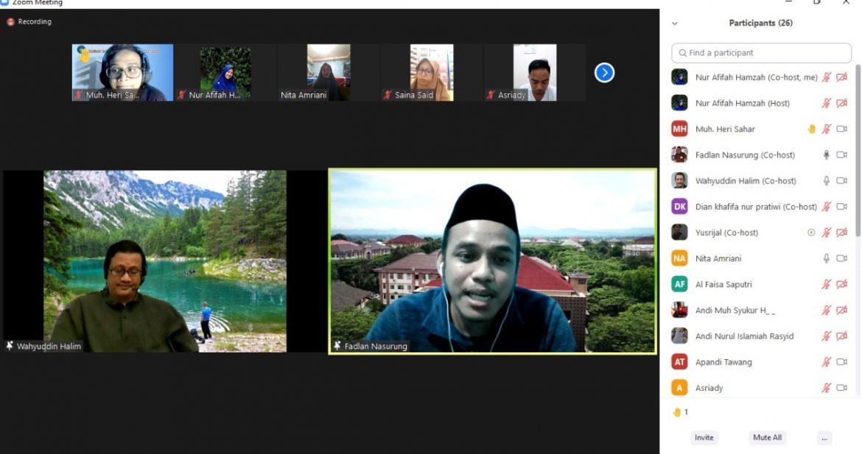
Task: Unmute Asriady in the participant list
Action: point(826,388)
